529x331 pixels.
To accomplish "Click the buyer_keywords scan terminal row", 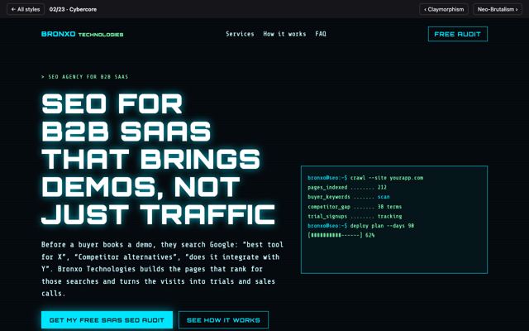I will [349, 197].
